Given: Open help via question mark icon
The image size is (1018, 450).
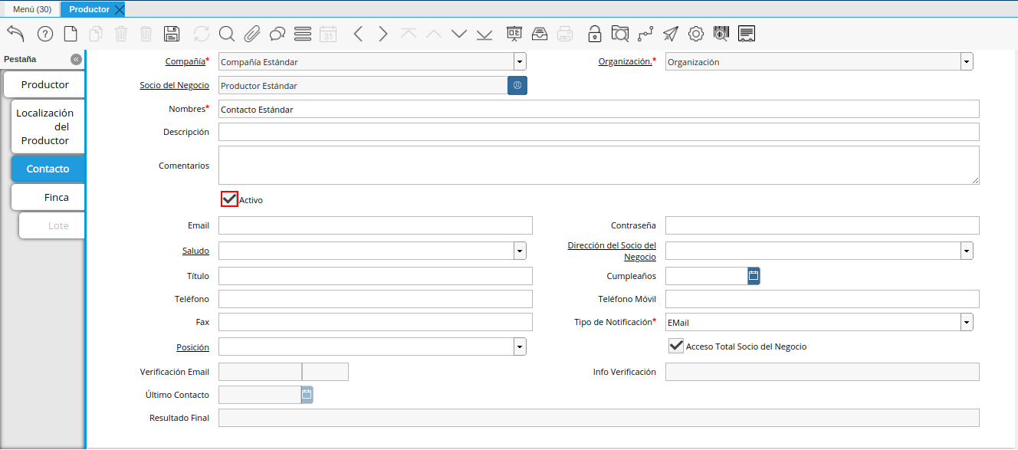Looking at the screenshot, I should (45, 34).
